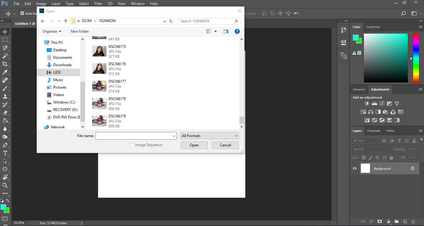
Task: Toggle lock all for layer
Action: click(391, 158)
